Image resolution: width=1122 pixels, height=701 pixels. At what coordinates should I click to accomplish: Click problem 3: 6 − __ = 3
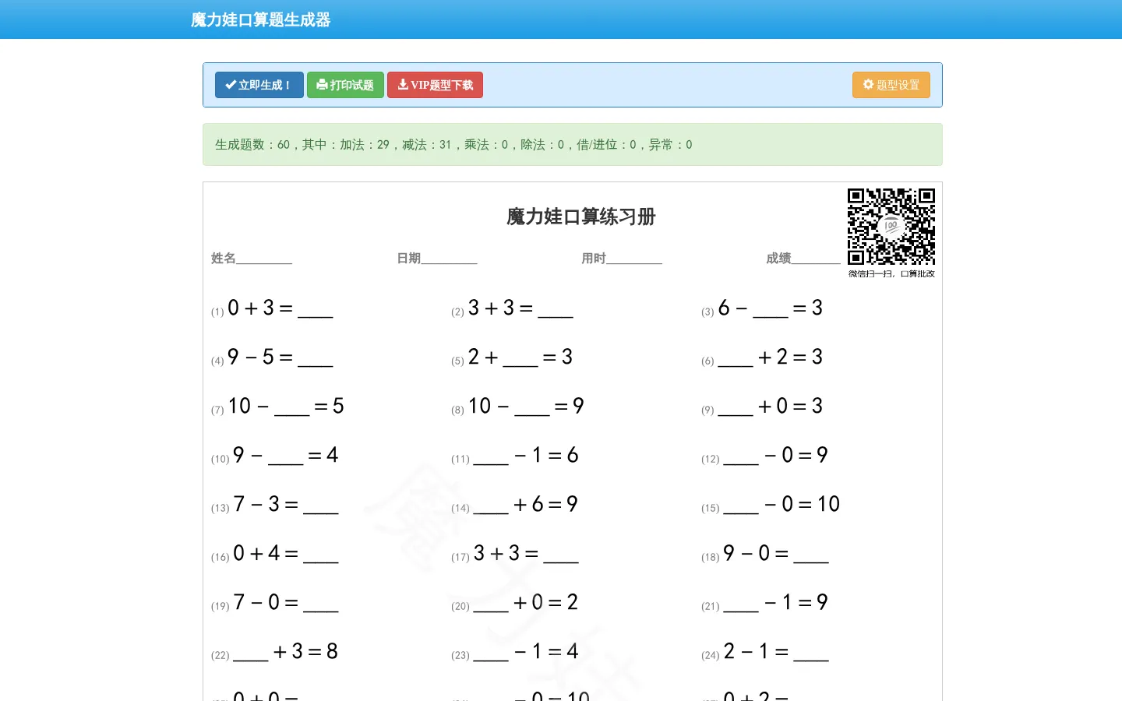tap(762, 308)
